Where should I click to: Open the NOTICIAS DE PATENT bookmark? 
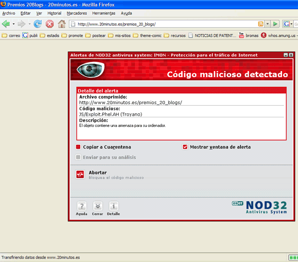(x=212, y=35)
